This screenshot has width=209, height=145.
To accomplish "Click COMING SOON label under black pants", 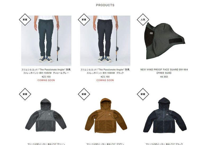I will tap(105, 80).
